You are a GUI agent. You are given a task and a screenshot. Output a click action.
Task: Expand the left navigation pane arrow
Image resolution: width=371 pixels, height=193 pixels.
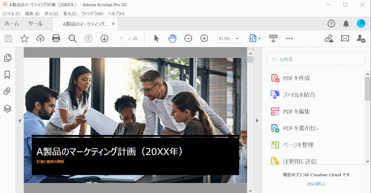pos(20,121)
